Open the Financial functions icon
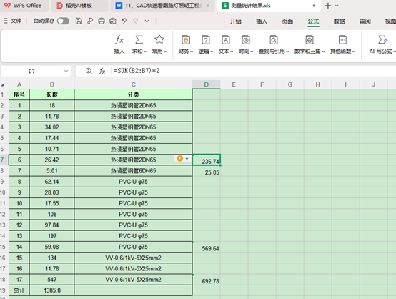 point(186,40)
